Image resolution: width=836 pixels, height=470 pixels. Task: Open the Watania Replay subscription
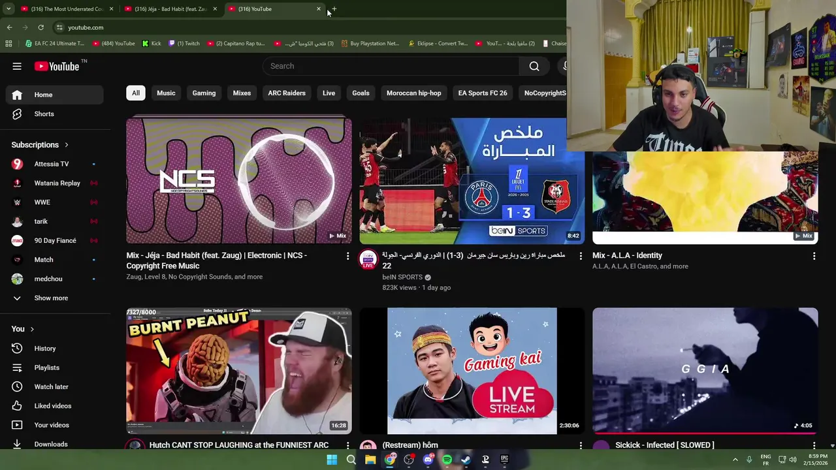55,183
